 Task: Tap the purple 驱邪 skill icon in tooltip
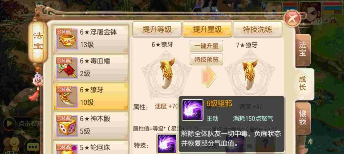point(193,110)
